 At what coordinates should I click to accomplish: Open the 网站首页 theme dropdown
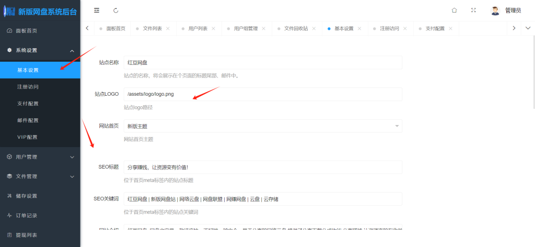263,126
